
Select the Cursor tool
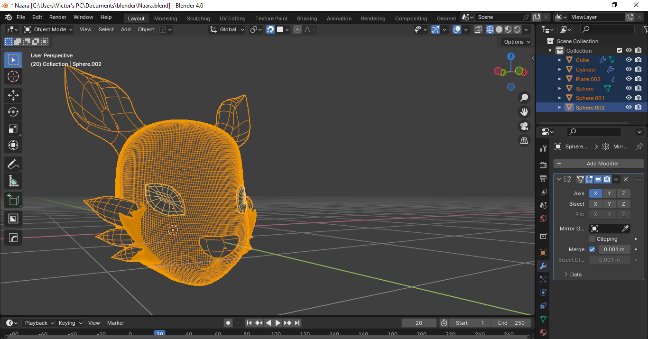tap(13, 76)
